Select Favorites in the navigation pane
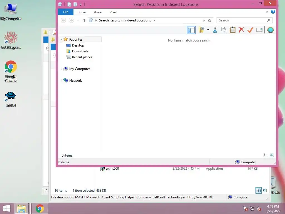Image resolution: width=285 pixels, height=214 pixels. tap(76, 40)
